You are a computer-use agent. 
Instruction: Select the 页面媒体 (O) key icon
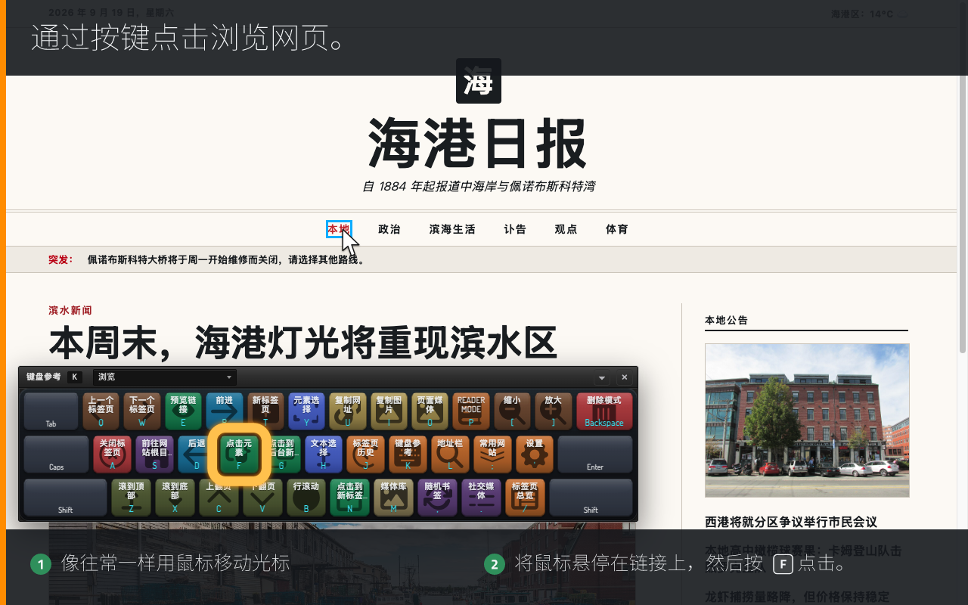pyautogui.click(x=430, y=411)
